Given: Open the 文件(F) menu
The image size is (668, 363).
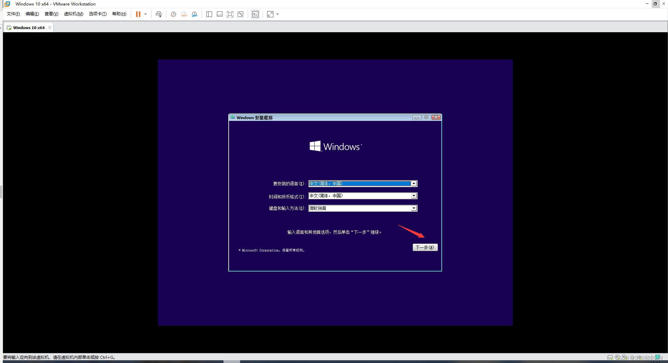Looking at the screenshot, I should click(x=14, y=14).
